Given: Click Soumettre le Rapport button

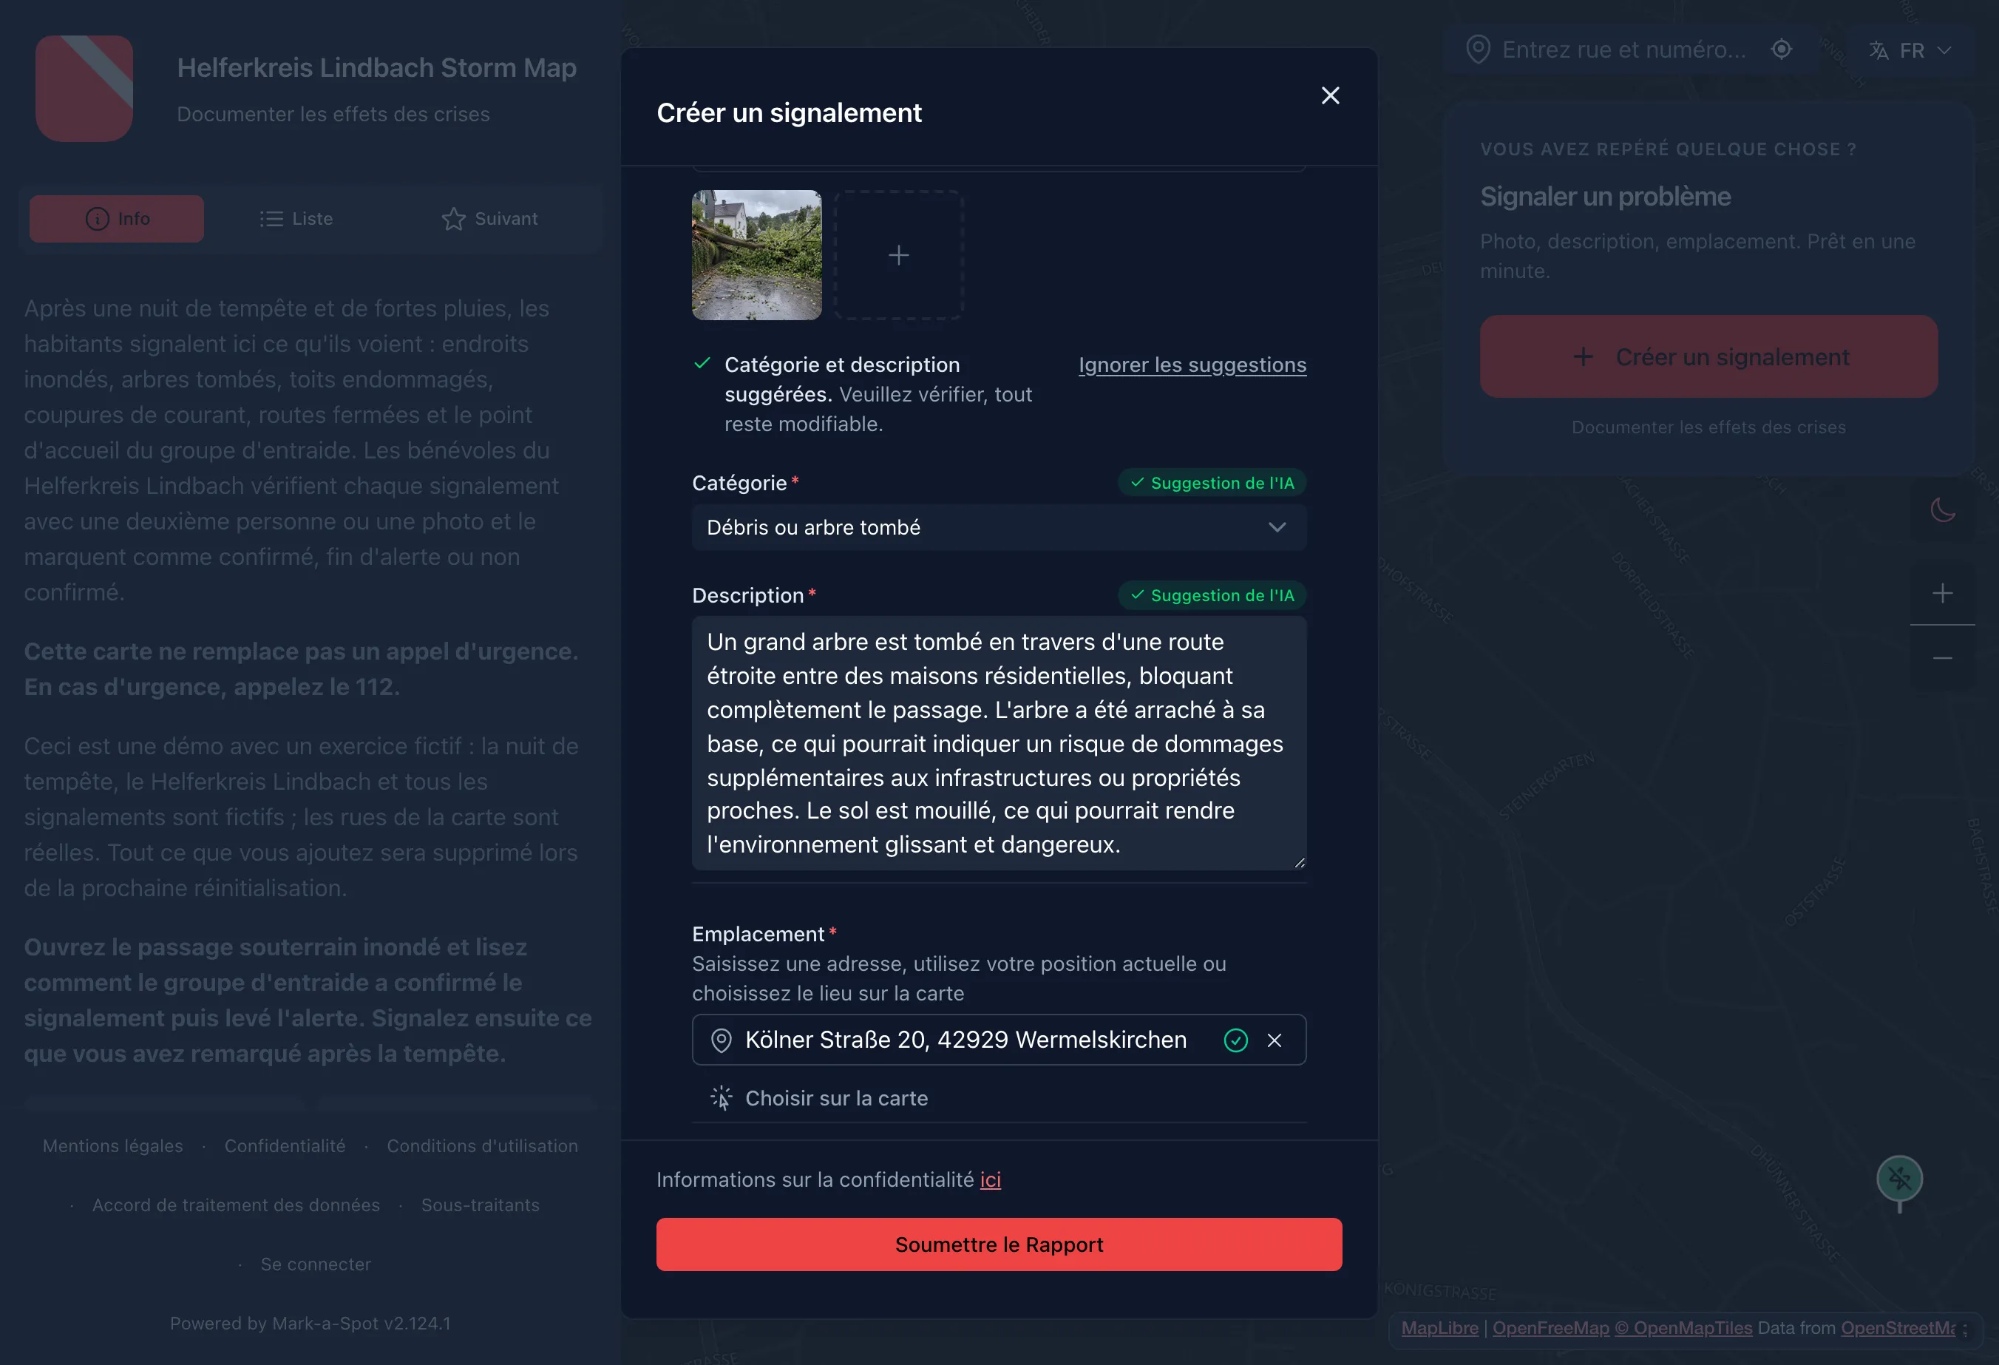Looking at the screenshot, I should point(999,1244).
